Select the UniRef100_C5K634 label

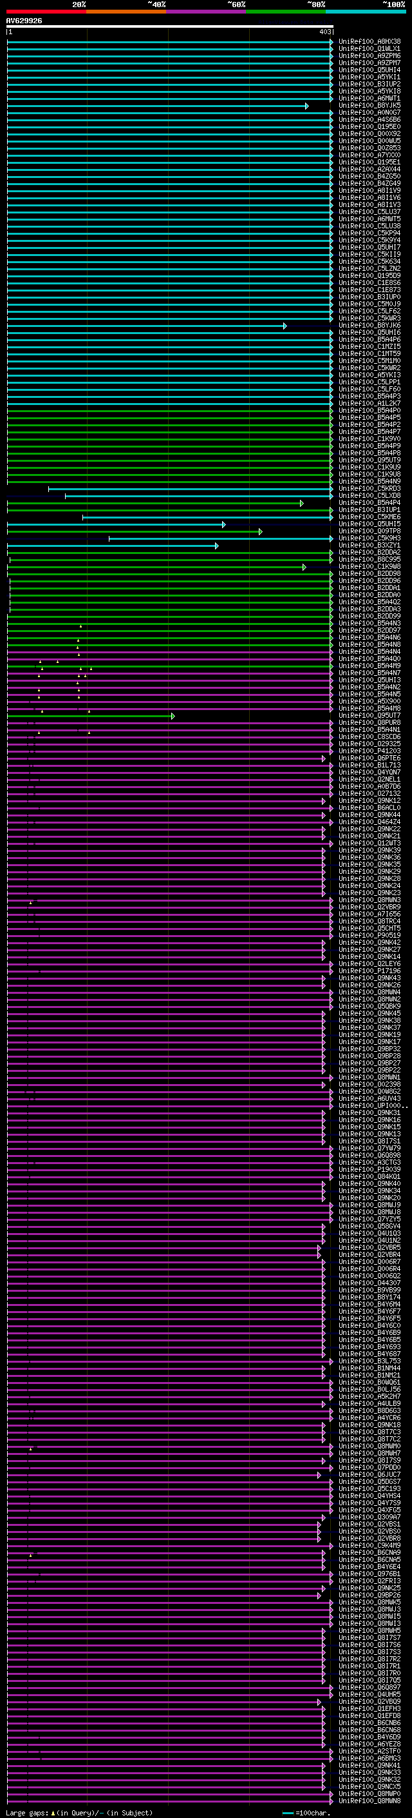(369, 262)
